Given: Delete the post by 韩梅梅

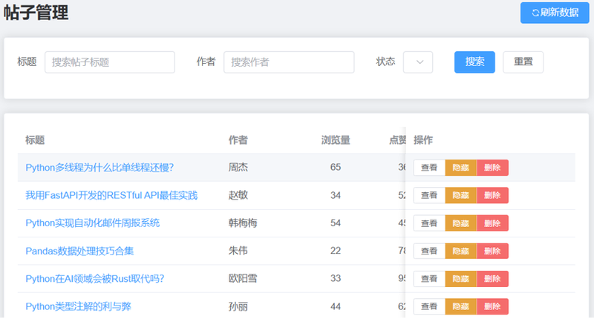Looking at the screenshot, I should pyautogui.click(x=492, y=223).
